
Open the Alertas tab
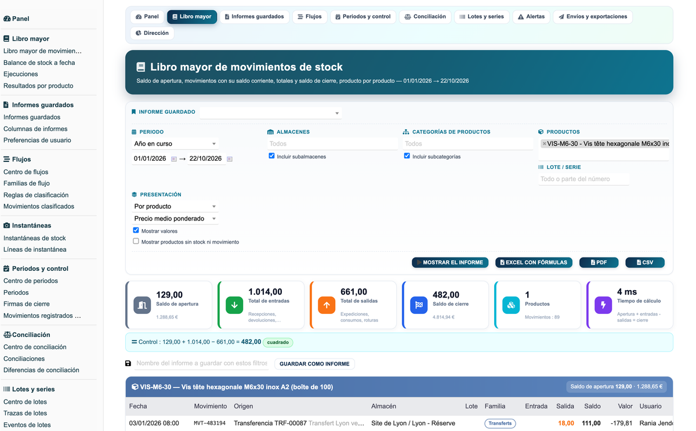pyautogui.click(x=531, y=17)
